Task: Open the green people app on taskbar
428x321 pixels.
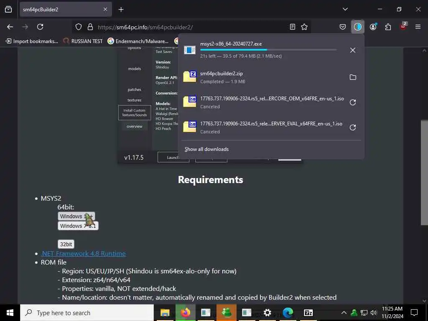Action: click(x=226, y=313)
